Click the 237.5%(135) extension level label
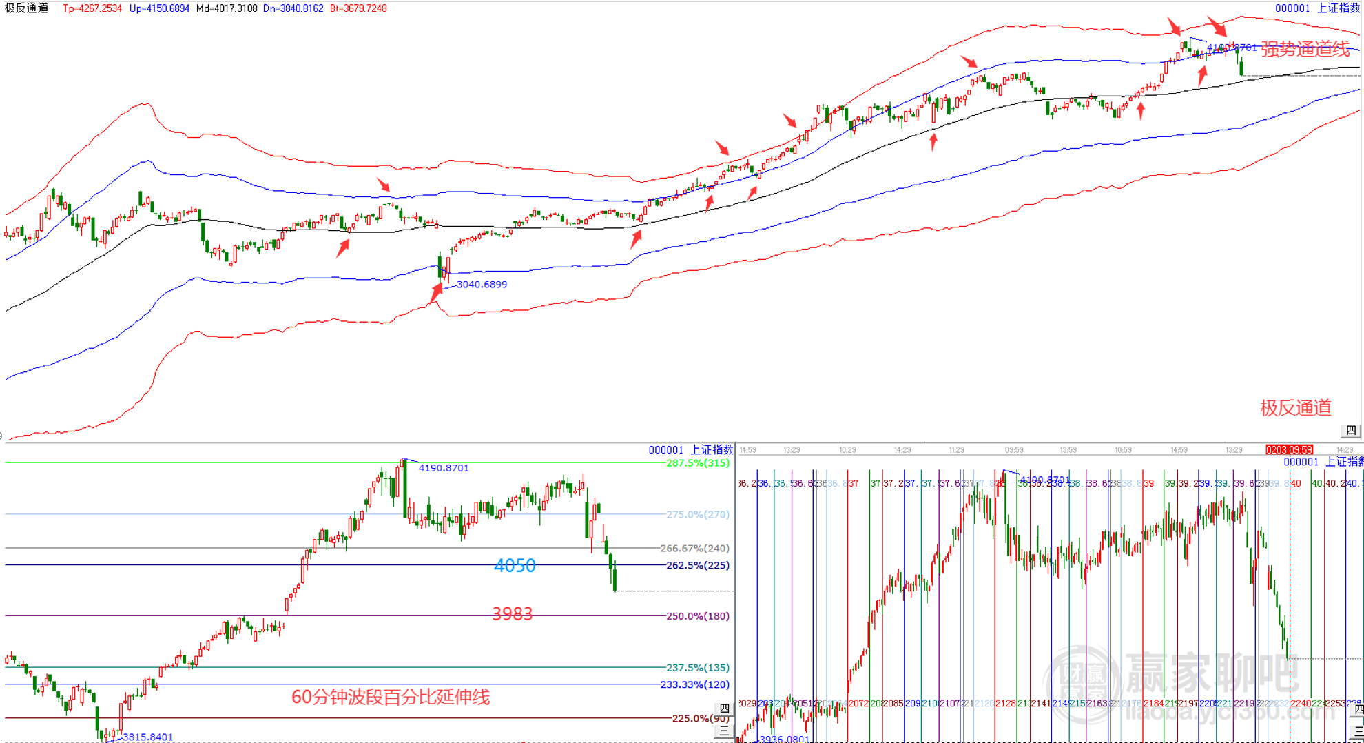This screenshot has width=1364, height=743. coord(697,667)
